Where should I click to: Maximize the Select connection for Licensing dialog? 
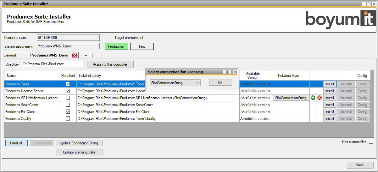[x=230, y=72]
